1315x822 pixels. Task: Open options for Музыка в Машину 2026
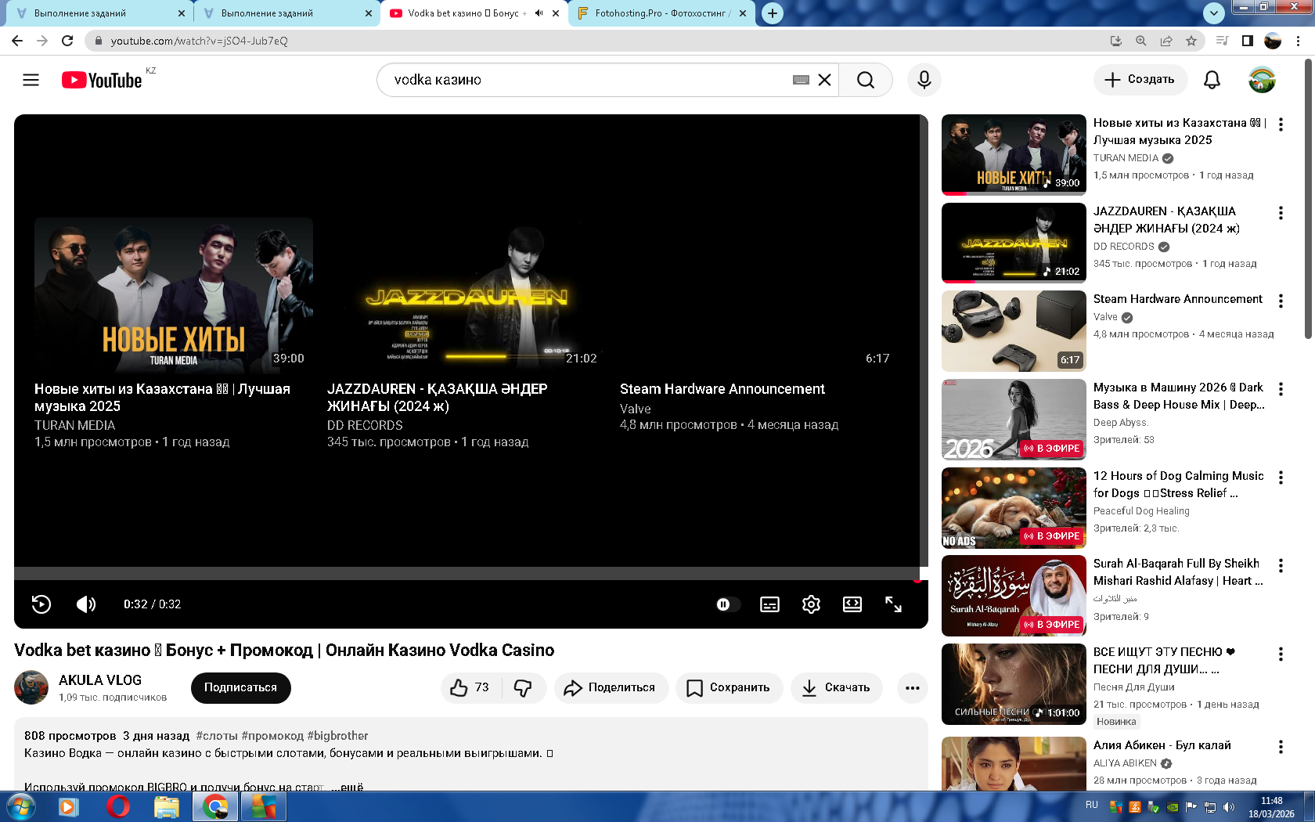click(x=1281, y=389)
